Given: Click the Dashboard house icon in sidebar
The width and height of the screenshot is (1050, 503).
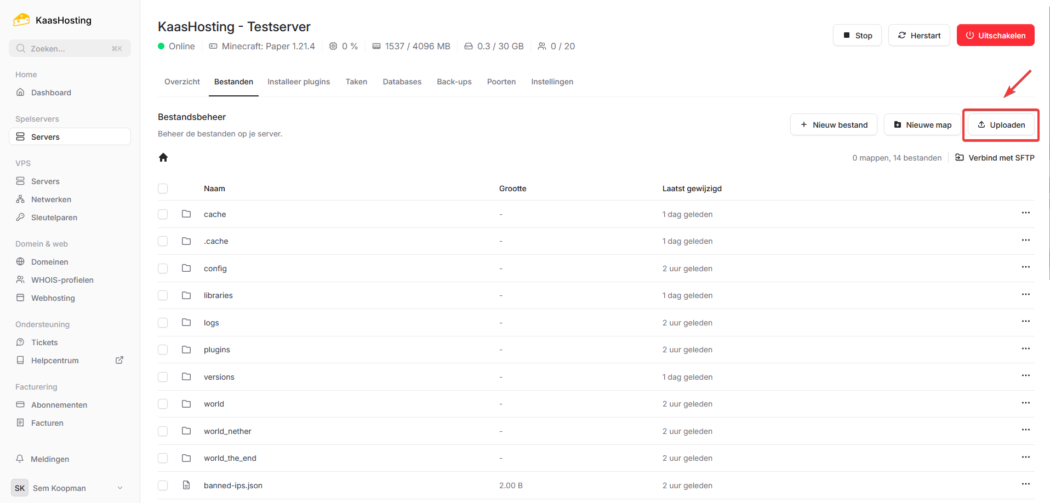Looking at the screenshot, I should [20, 93].
